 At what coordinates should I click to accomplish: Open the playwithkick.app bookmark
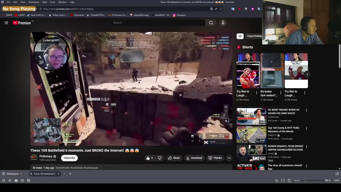pos(139,15)
